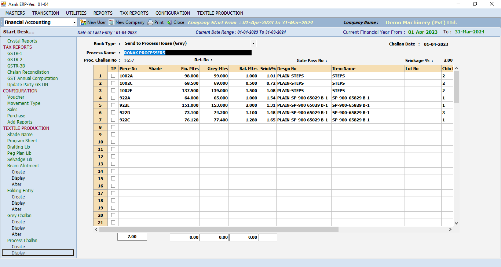Viewport: 501px width, 267px height.
Task: Open the TAX REPORTS menu
Action: 134,13
